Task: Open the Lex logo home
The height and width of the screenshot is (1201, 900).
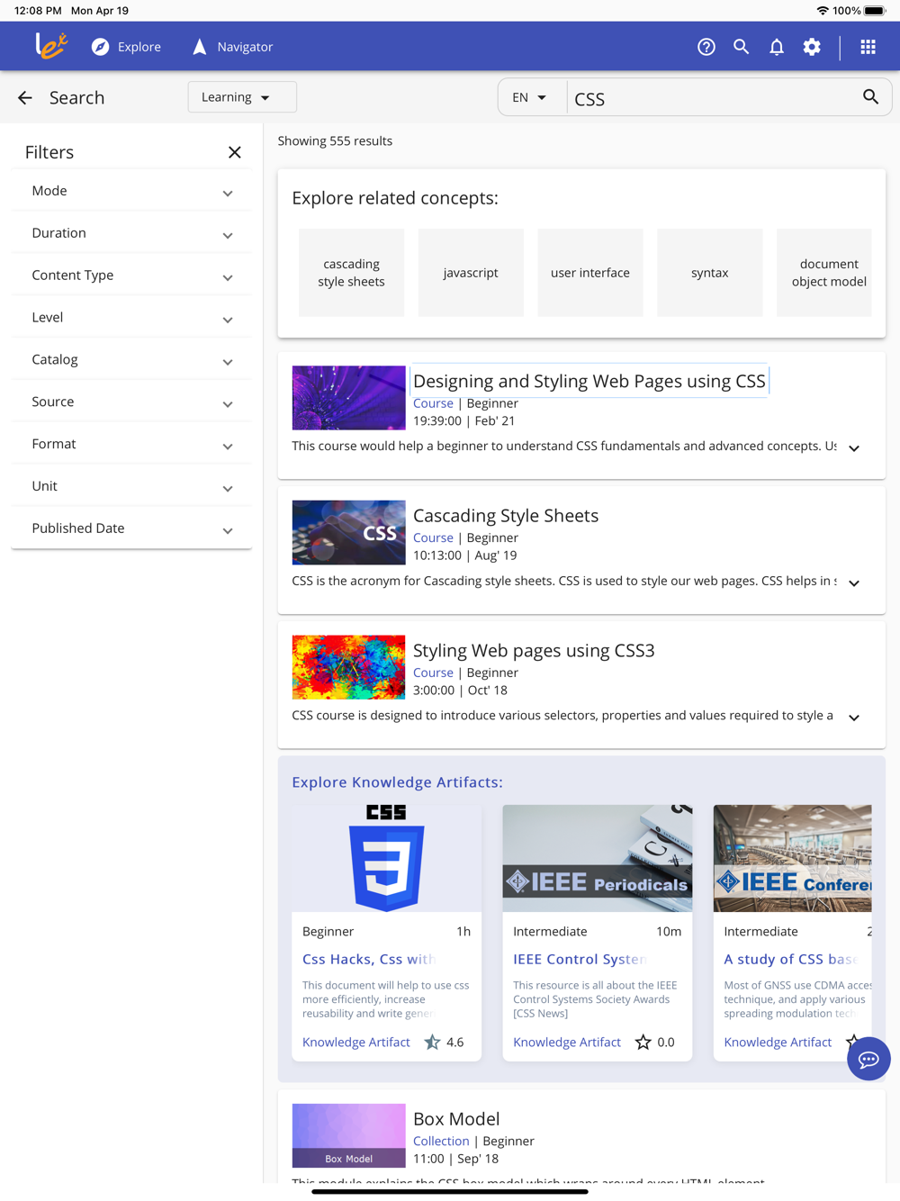Action: [x=50, y=46]
